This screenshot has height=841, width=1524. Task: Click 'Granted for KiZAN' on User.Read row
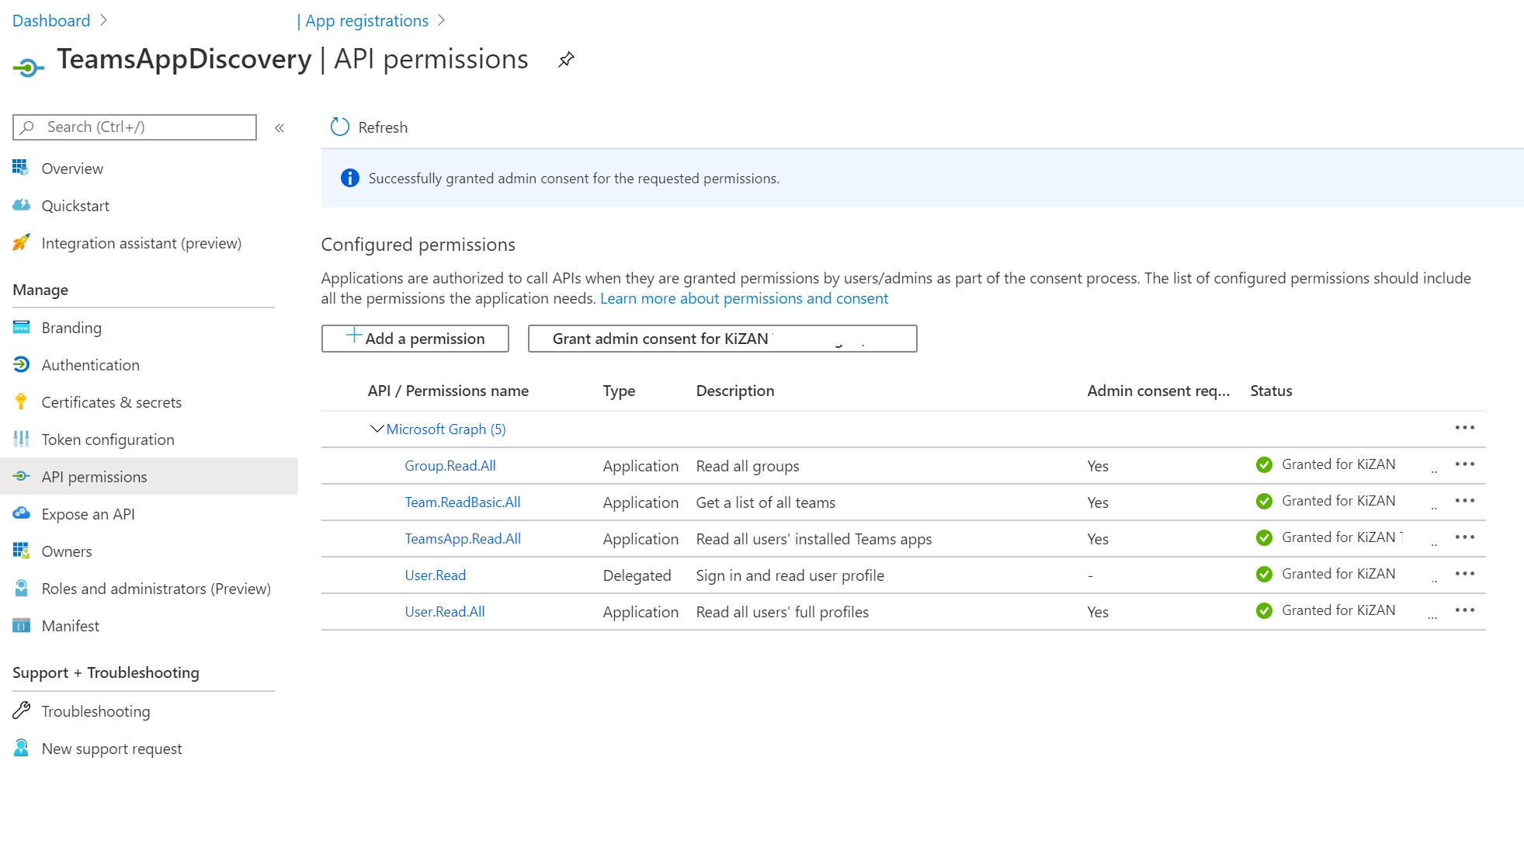pos(1338,574)
